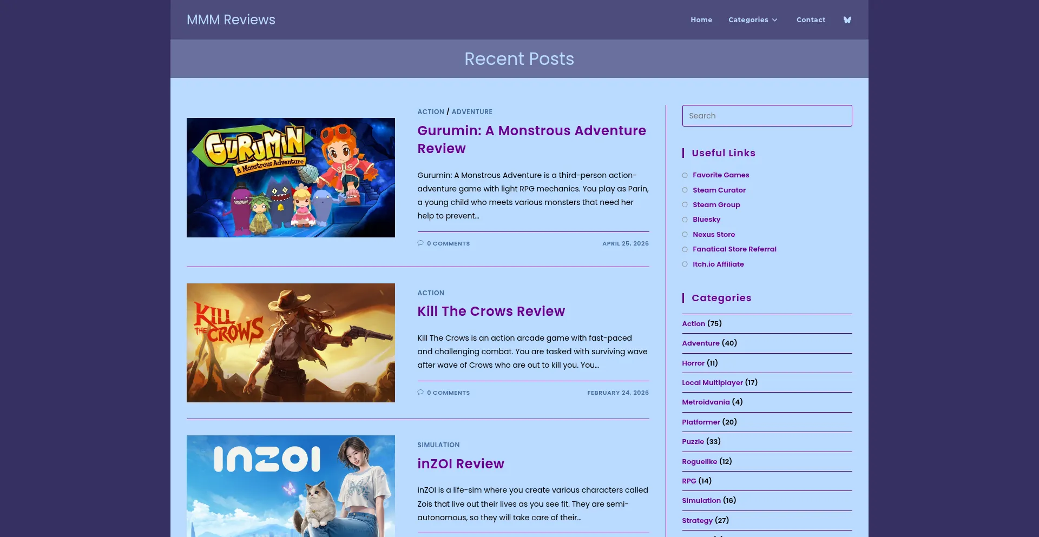Open Steam Group link
1039x537 pixels.
[x=716, y=204]
